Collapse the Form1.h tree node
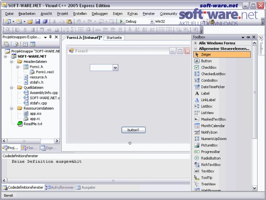Screen dimensions: 266x200 click(18, 67)
